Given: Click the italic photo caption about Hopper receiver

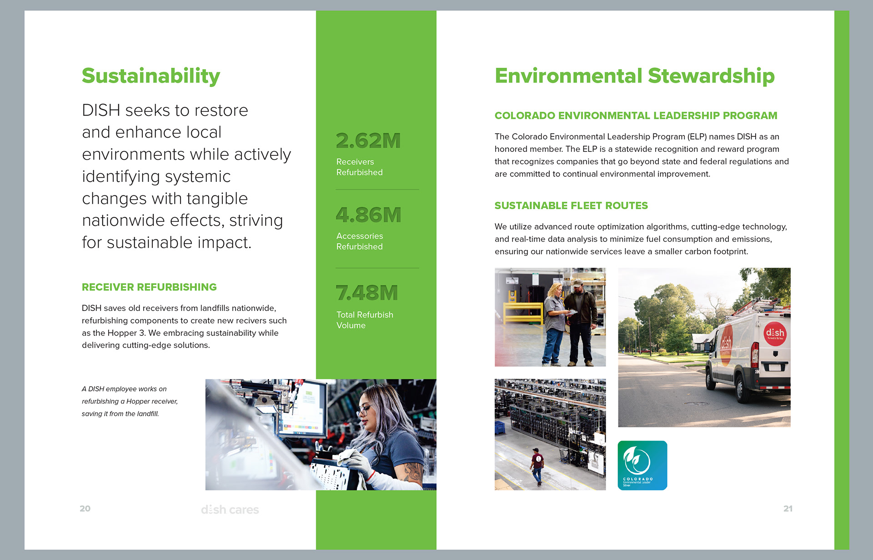Looking at the screenshot, I should pos(130,401).
